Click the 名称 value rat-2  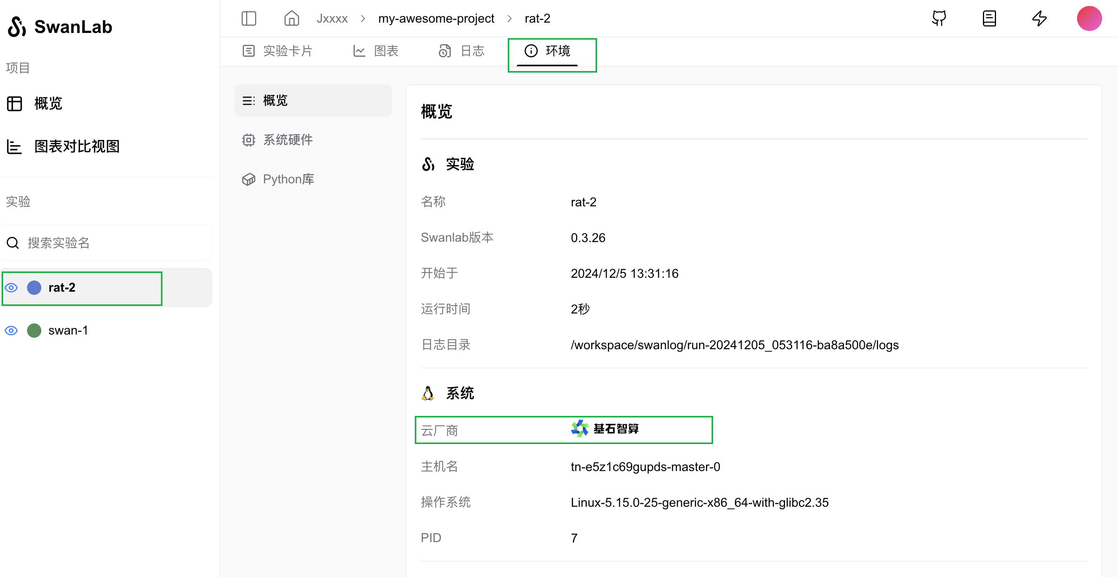[584, 202]
